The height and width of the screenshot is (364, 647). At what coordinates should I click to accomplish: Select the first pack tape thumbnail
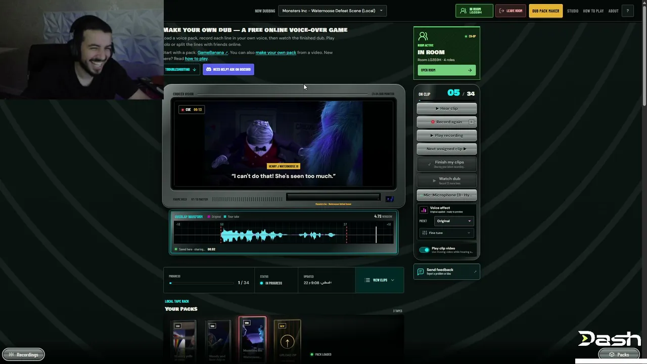point(183,340)
